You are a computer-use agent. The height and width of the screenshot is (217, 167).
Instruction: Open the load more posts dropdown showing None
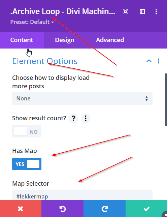tap(82, 99)
